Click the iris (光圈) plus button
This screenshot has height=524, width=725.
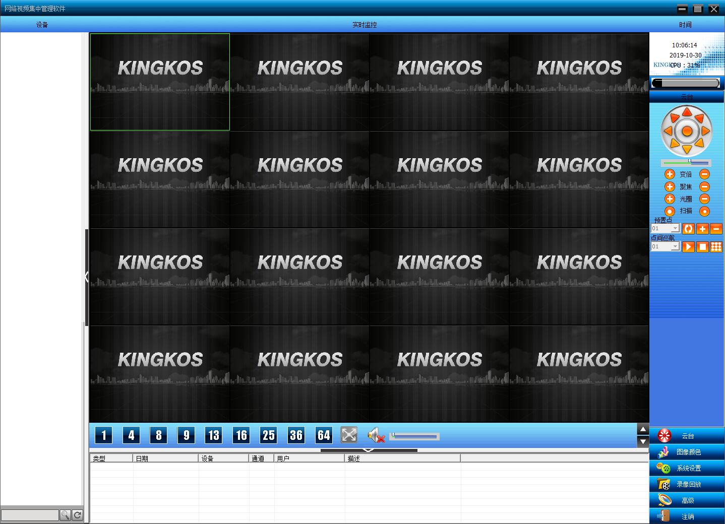pos(670,199)
